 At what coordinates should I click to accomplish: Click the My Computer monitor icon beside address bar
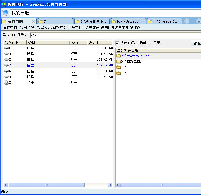pos(5,13)
